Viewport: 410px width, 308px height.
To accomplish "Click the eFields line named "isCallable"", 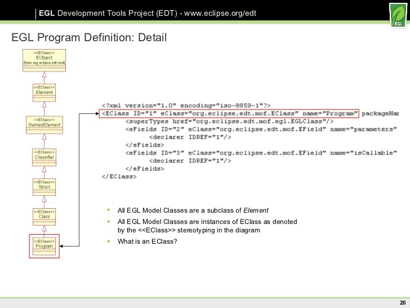I will (x=261, y=153).
